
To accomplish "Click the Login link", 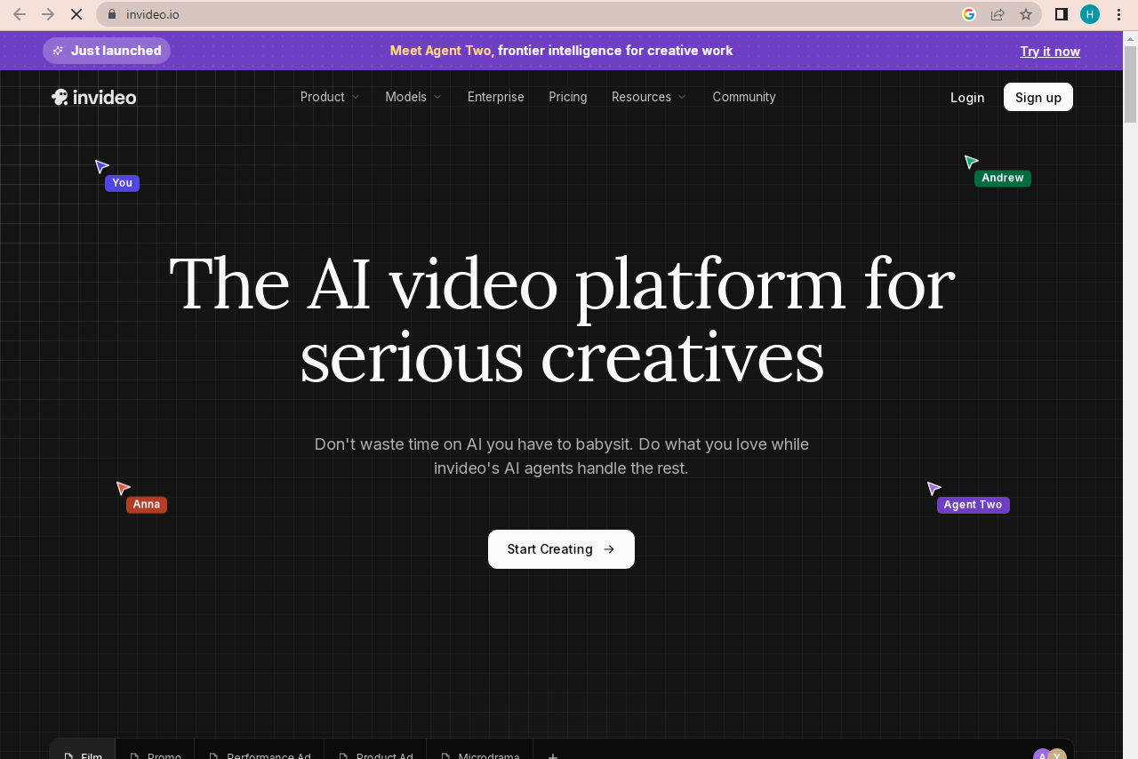I will coord(967,97).
